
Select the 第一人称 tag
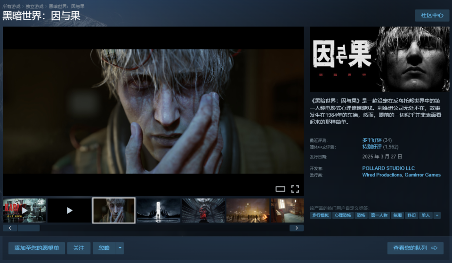(379, 215)
